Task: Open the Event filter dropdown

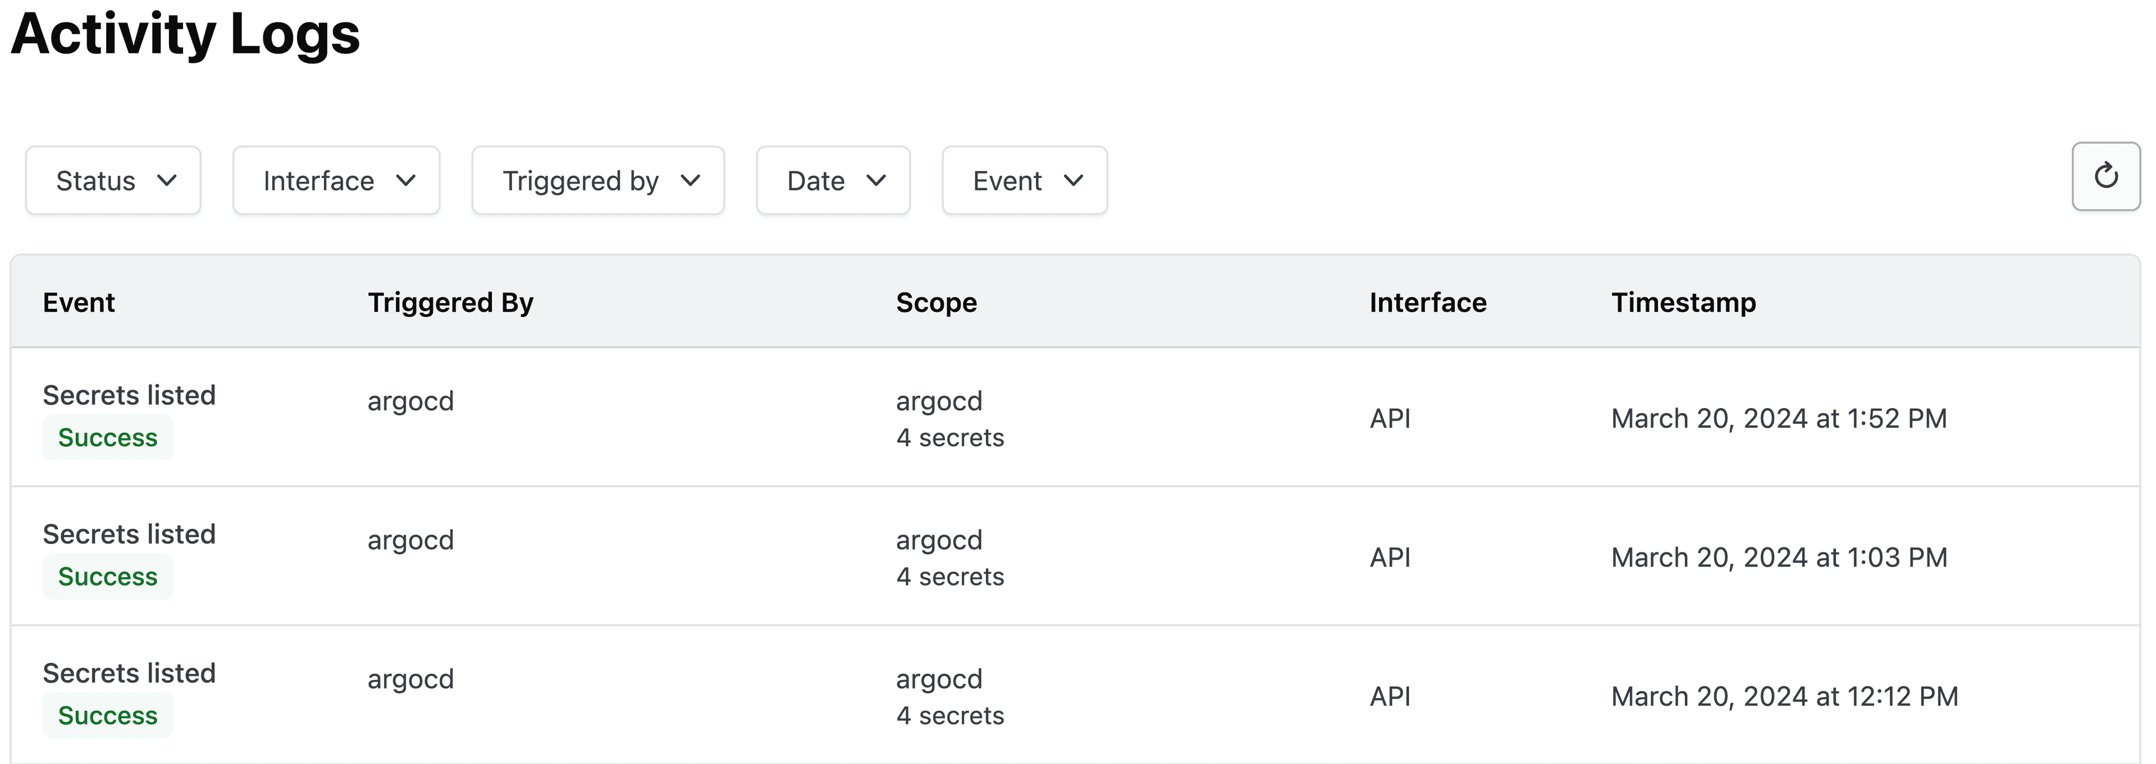Action: pos(1025,181)
